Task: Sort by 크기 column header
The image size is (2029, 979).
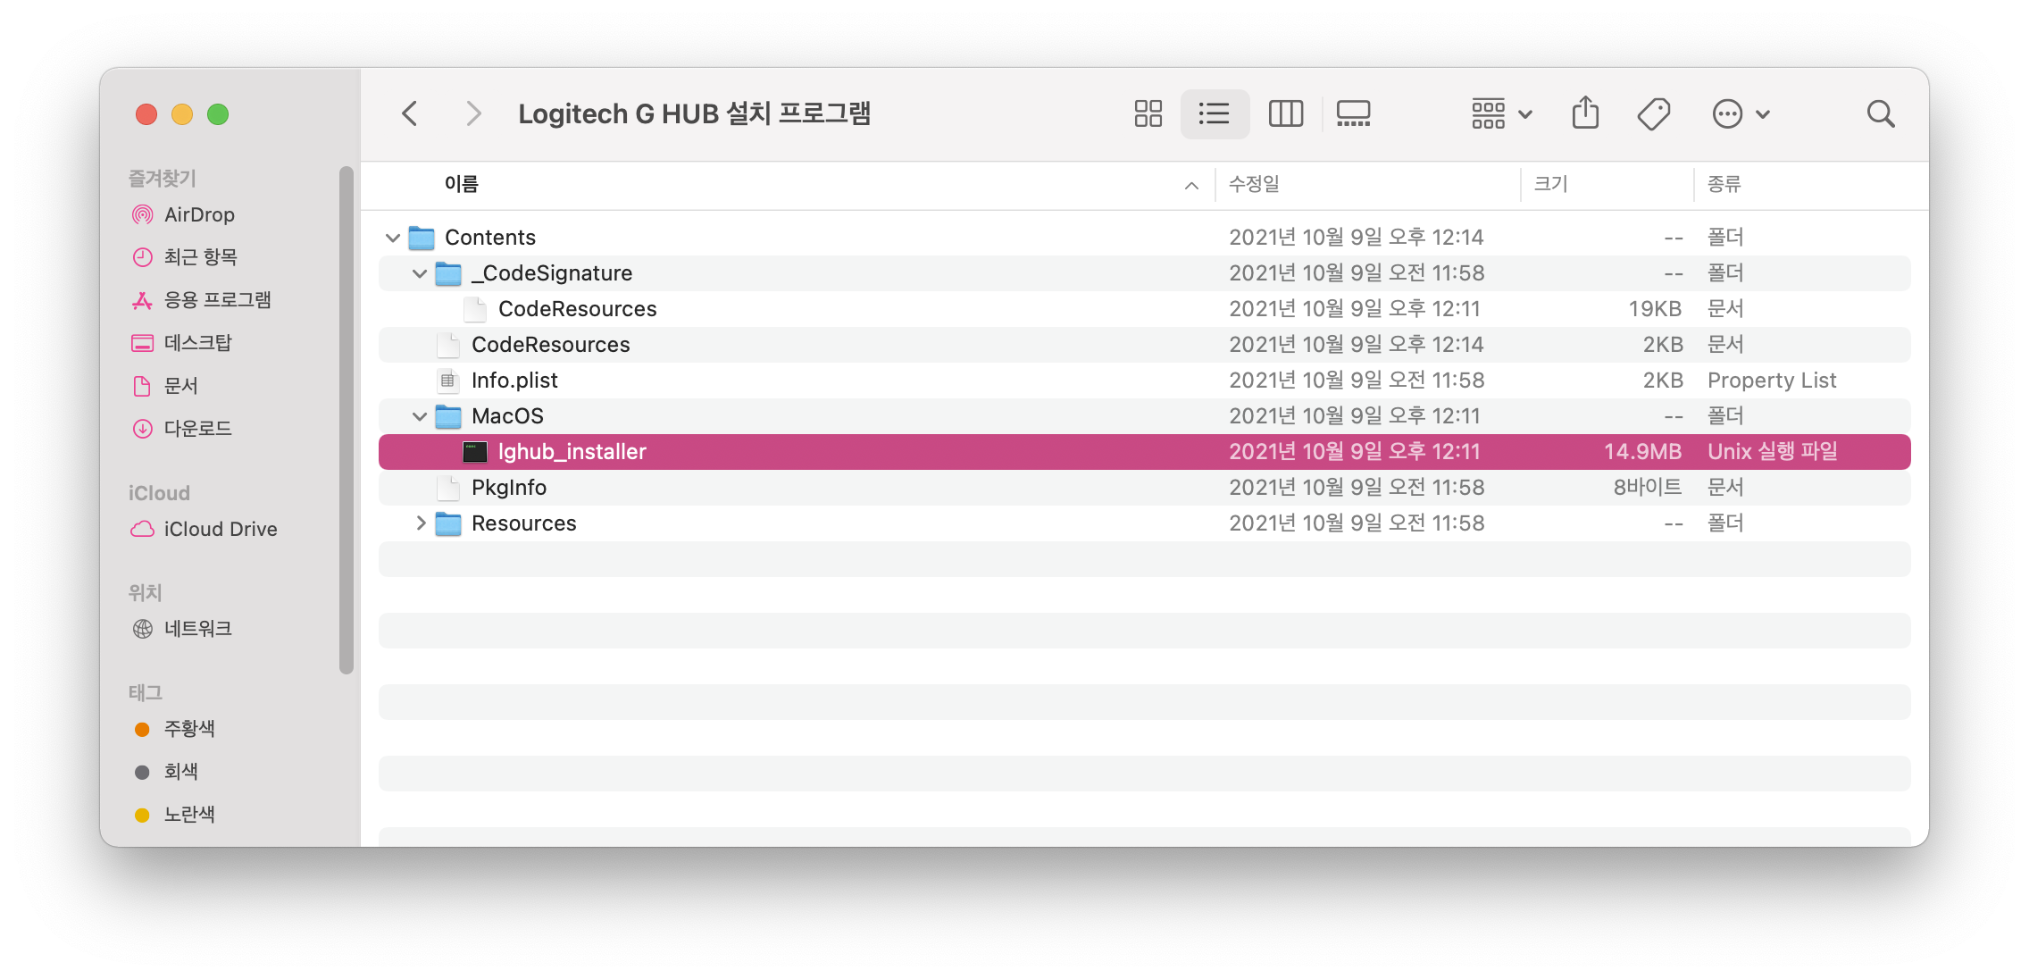Action: [1550, 184]
